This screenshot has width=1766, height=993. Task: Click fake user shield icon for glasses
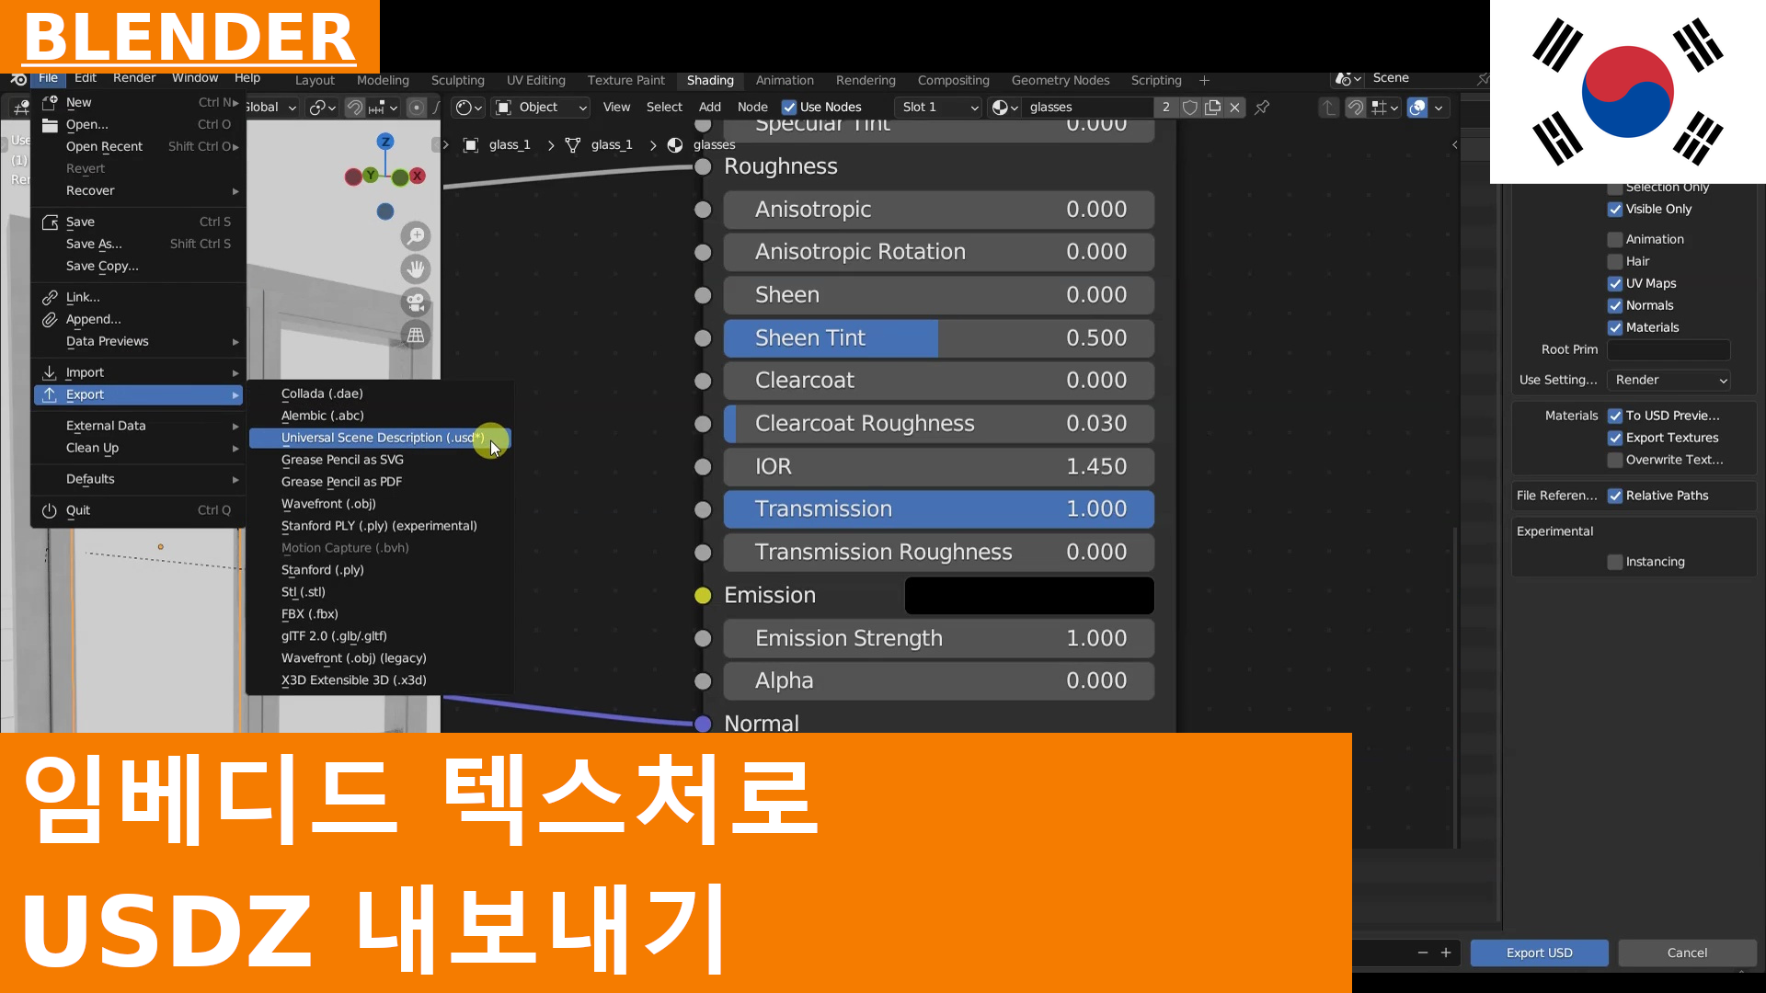click(x=1189, y=108)
